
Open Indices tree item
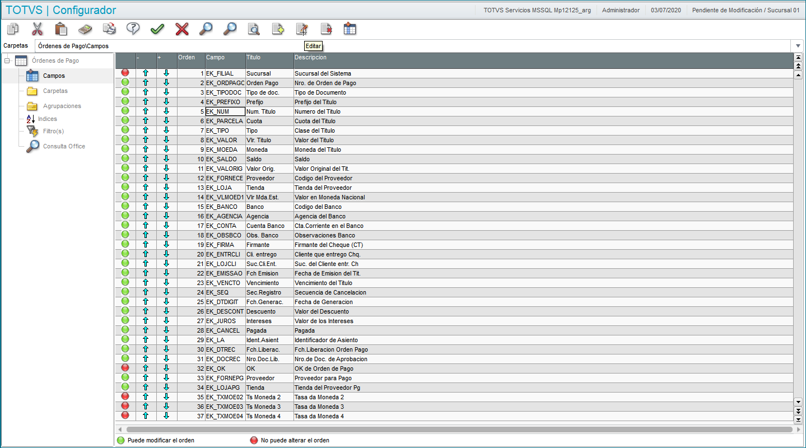tap(48, 119)
